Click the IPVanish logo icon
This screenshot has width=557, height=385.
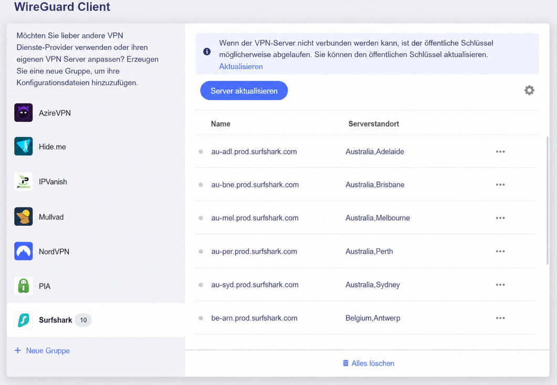(x=24, y=181)
